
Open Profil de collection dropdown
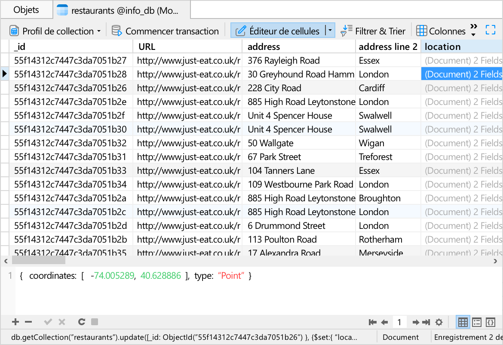[55, 31]
